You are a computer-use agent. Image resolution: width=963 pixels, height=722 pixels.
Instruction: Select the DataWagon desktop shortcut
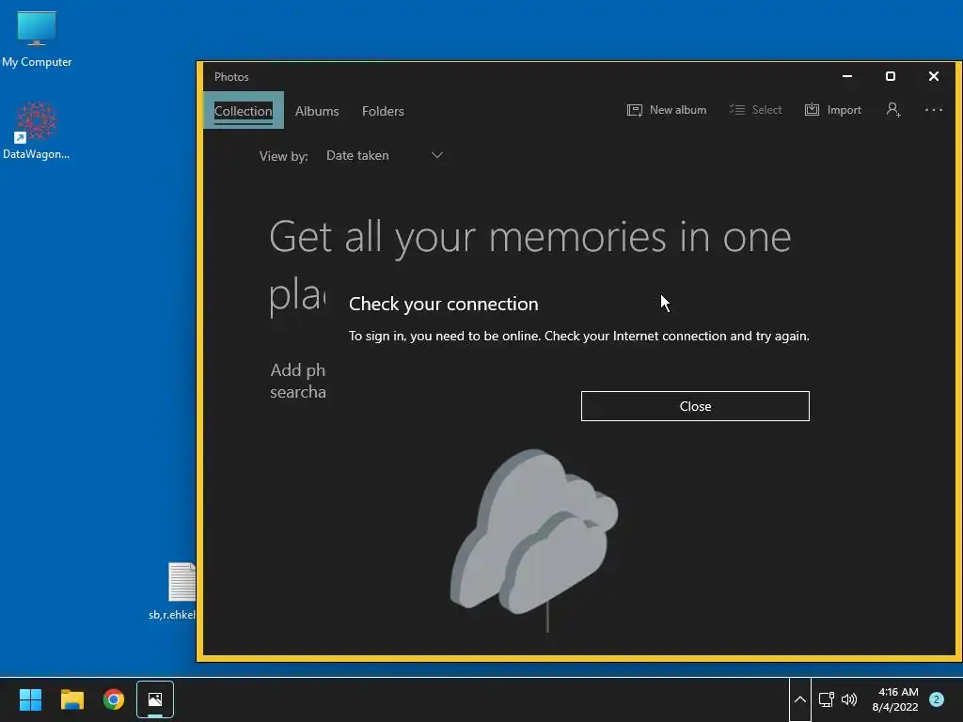(x=37, y=131)
